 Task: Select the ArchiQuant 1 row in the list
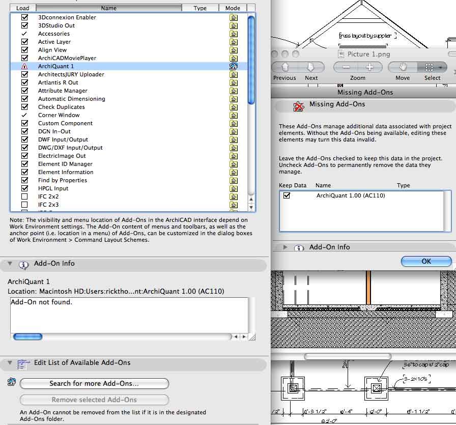click(129, 66)
